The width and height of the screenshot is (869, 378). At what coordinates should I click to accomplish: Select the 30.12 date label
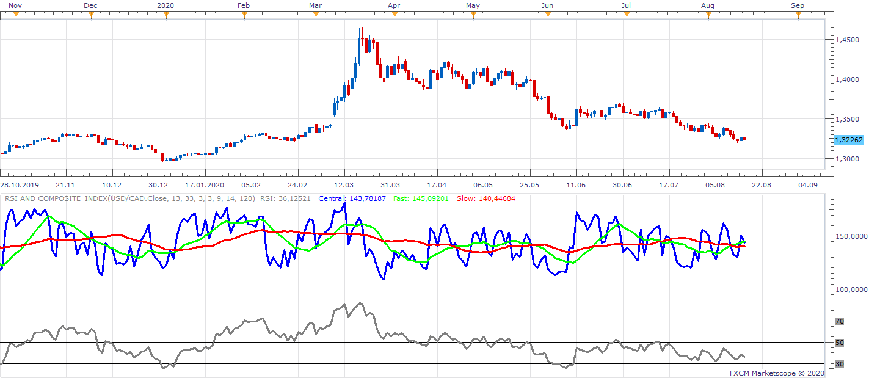click(158, 184)
